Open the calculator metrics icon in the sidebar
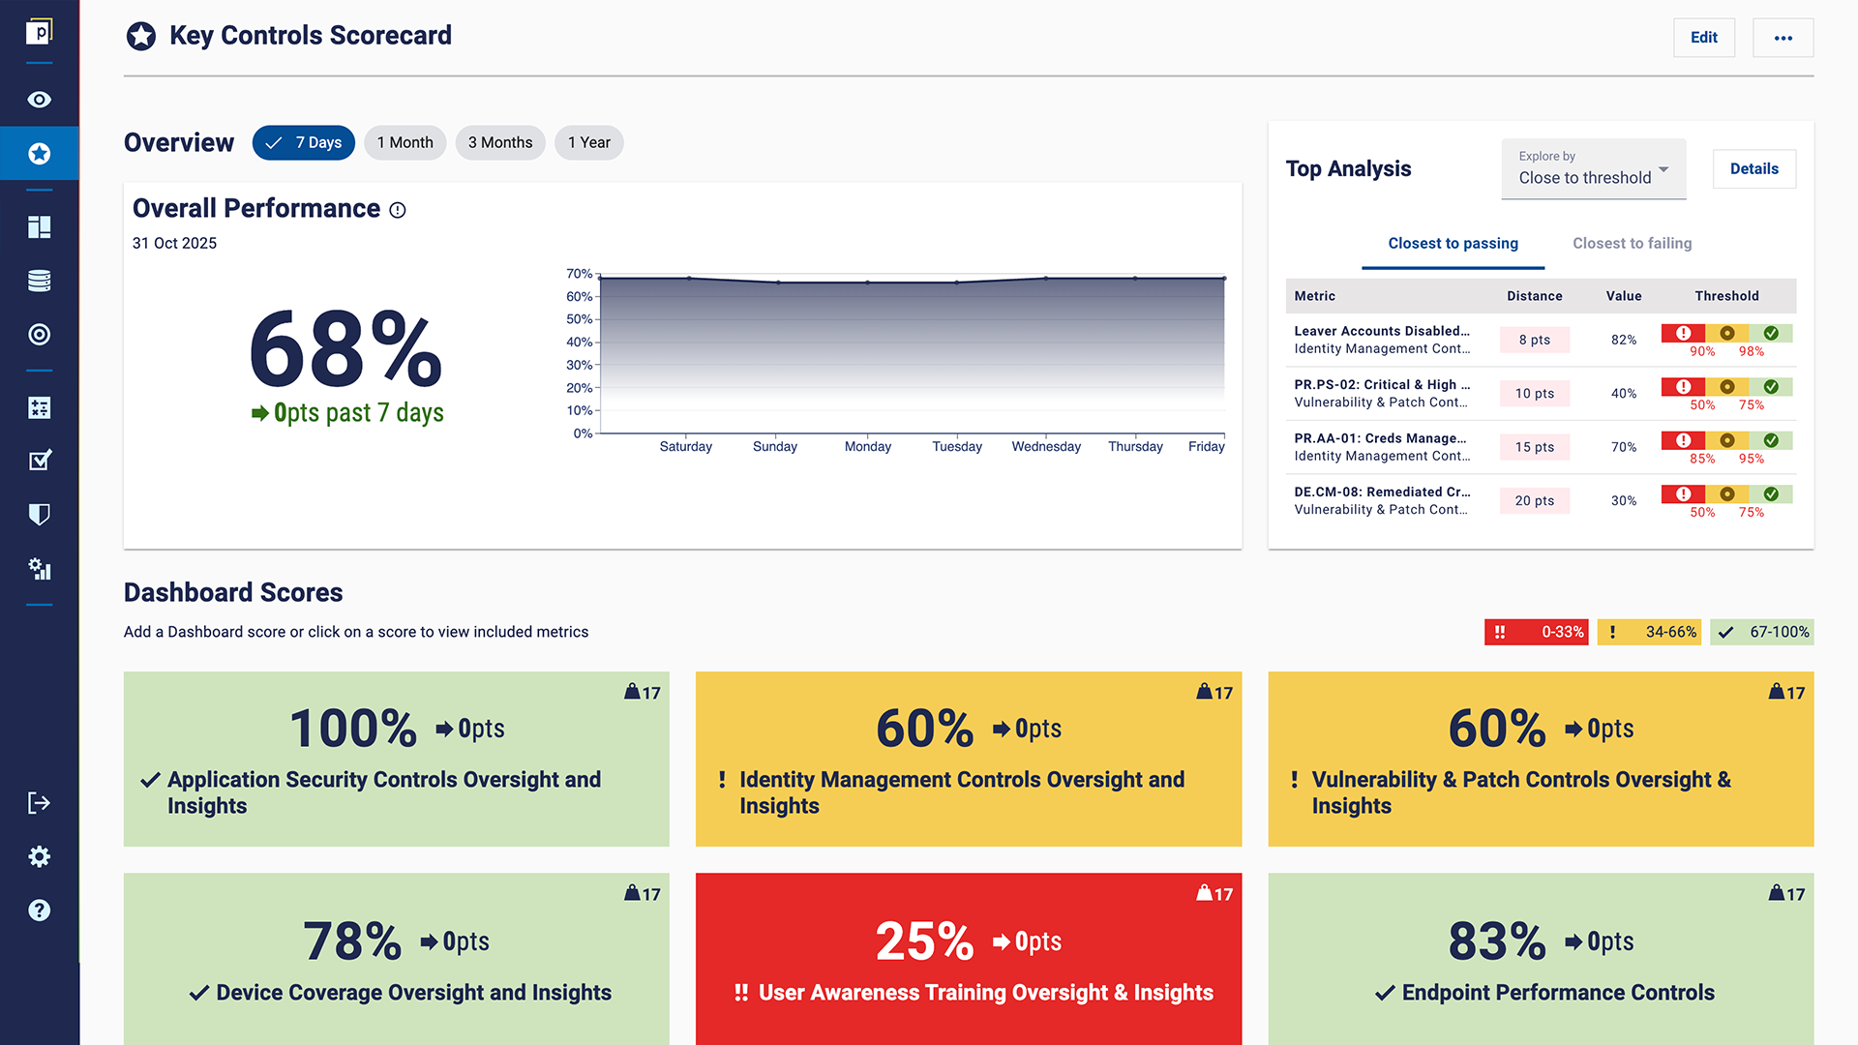 [x=39, y=407]
